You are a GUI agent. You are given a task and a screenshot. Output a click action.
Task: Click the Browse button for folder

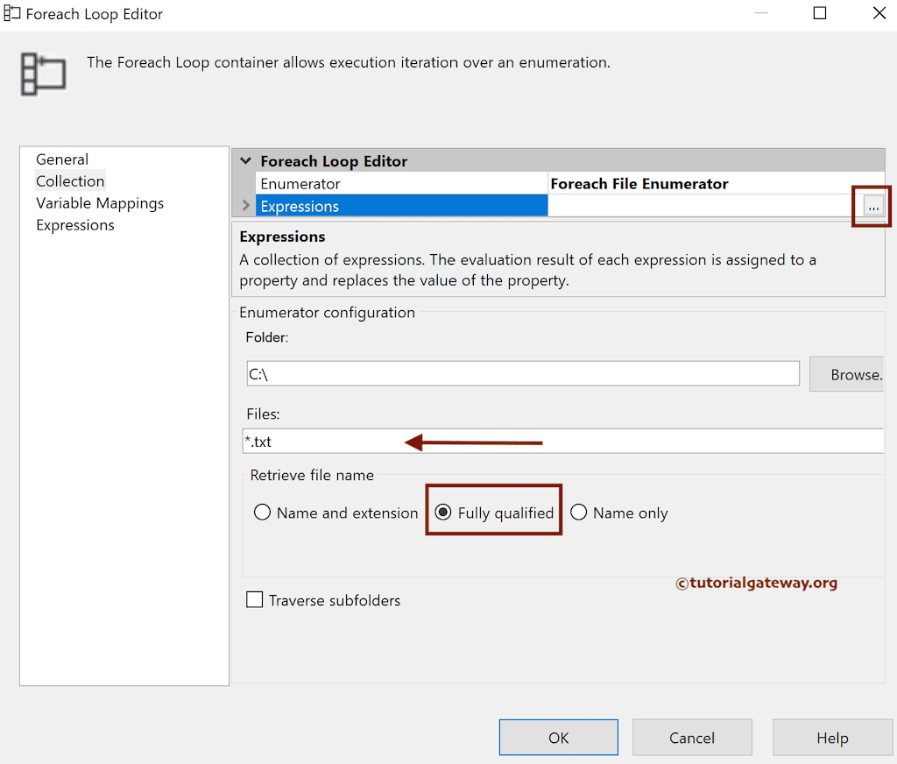tap(856, 374)
